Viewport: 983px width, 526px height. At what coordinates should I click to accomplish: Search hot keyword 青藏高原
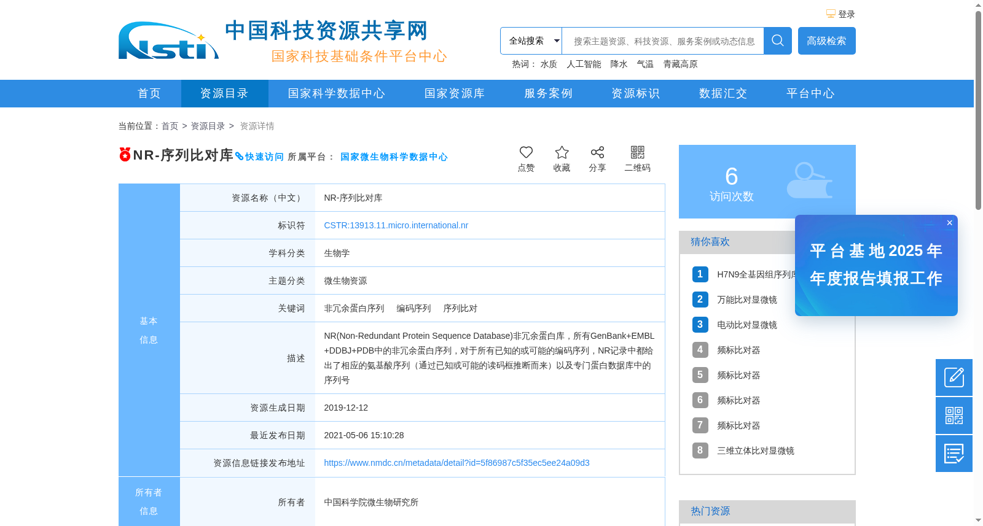pos(680,64)
